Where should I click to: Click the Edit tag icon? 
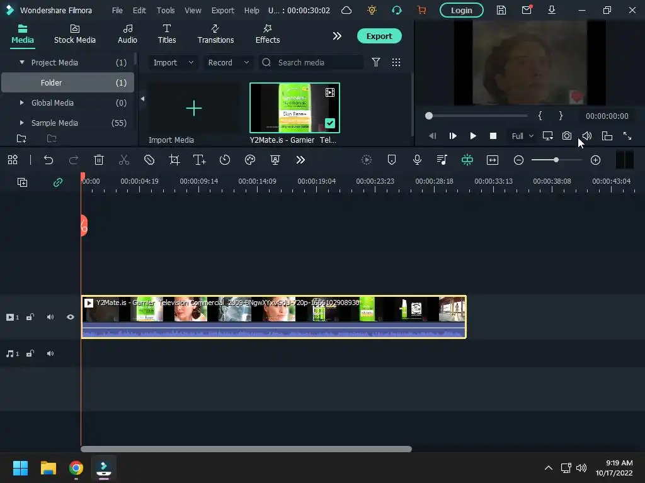coord(149,160)
